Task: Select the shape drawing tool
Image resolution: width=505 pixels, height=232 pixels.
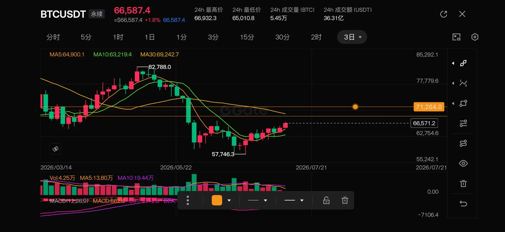Action: [x=463, y=103]
